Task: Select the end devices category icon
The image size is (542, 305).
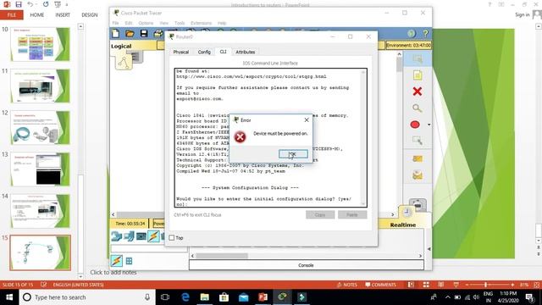Action: point(129,236)
